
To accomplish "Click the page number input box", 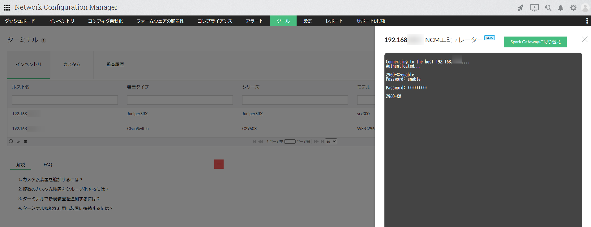I will (290, 142).
